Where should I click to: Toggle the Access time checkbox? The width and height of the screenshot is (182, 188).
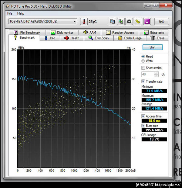point(143,116)
